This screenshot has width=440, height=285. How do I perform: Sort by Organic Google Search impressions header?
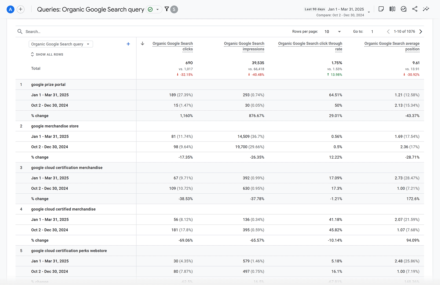tap(244, 46)
